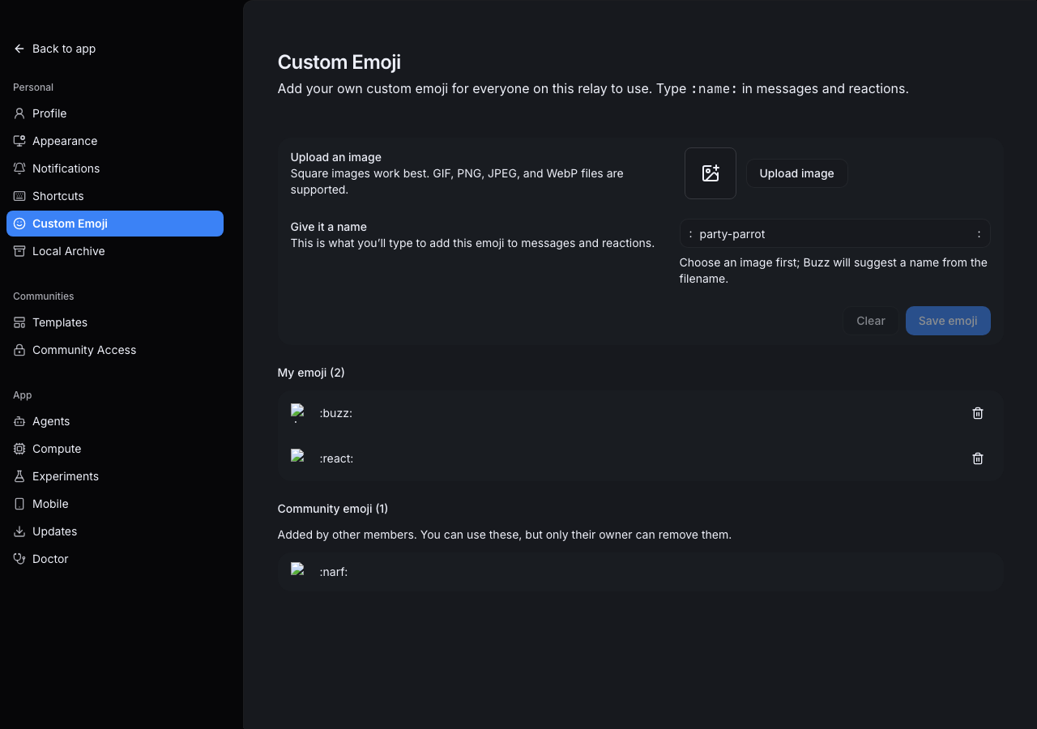Click the Appearance monitor icon
1037x729 pixels.
[19, 141]
